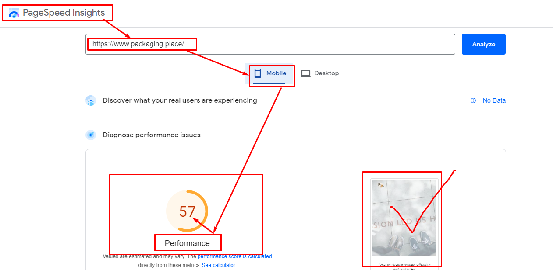
Task: Click the desktop laptop icon
Action: 305,73
